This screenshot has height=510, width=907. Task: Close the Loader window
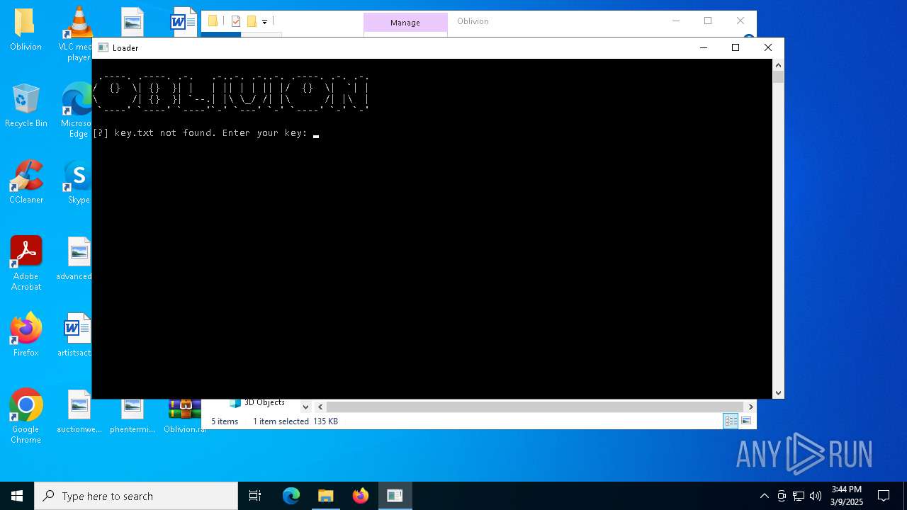point(768,47)
